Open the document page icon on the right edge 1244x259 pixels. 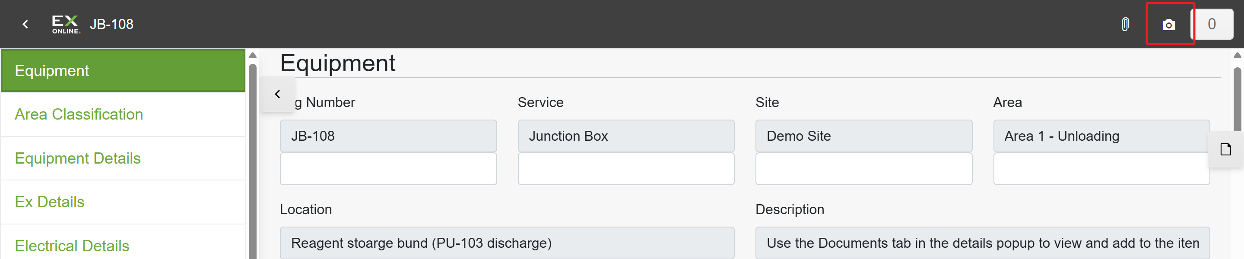coord(1225,149)
